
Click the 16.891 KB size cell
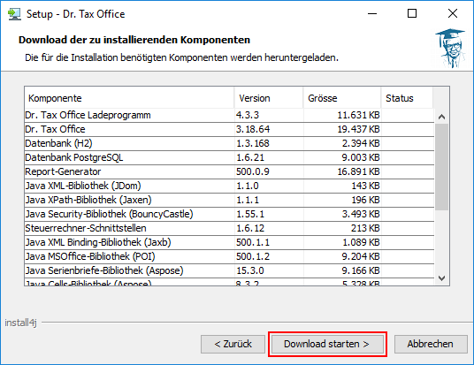pos(342,171)
